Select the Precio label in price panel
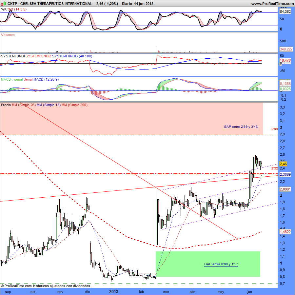Screen dimensions: 295x295 (x=6, y=105)
